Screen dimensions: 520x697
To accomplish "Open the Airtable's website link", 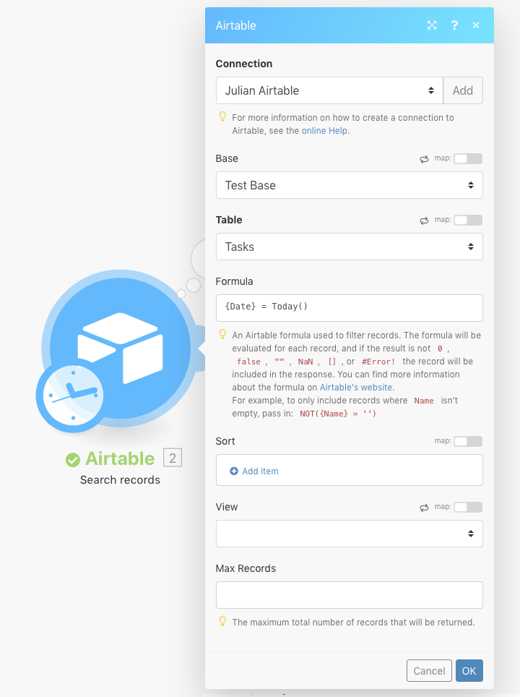I will [x=356, y=388].
